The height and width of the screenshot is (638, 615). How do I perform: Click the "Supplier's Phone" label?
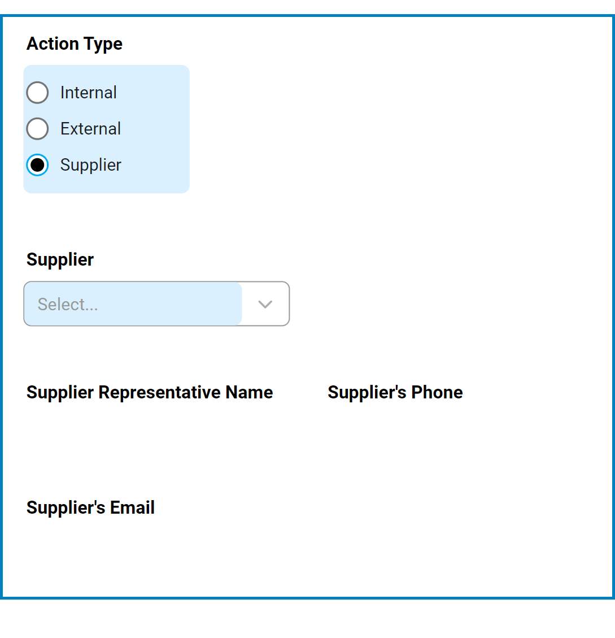tap(395, 392)
